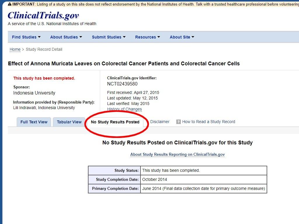Image resolution: width=299 pixels, height=224 pixels.
Task: Click the Study Record Detail breadcrumb text
Action: click(44, 49)
